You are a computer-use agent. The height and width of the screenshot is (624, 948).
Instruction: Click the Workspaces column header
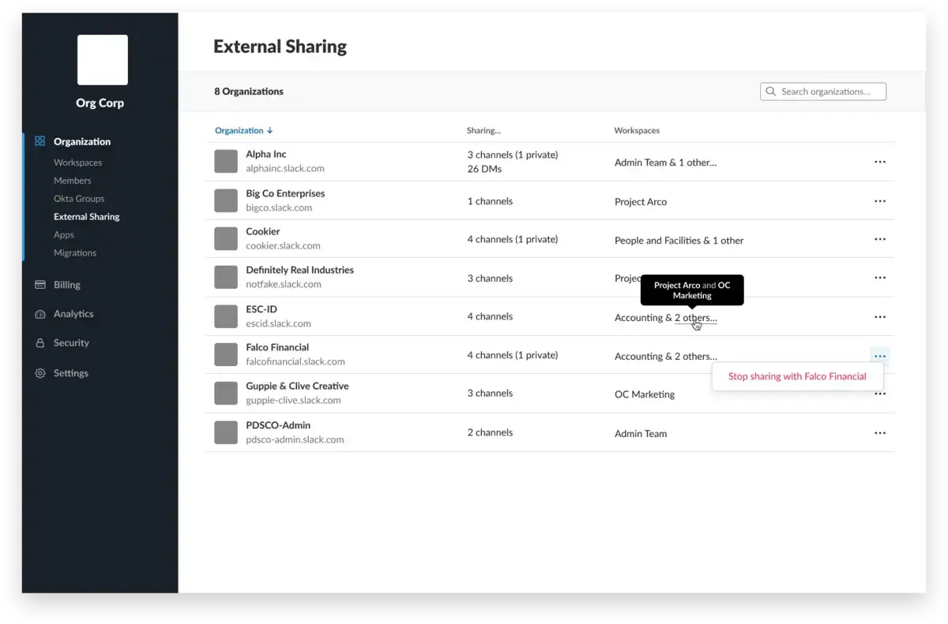coord(637,130)
